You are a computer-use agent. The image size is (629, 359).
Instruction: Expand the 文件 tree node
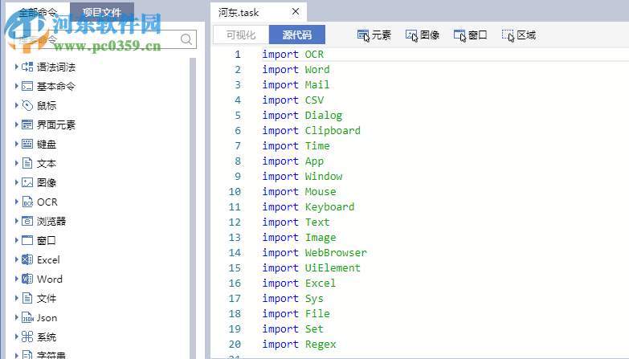16,298
